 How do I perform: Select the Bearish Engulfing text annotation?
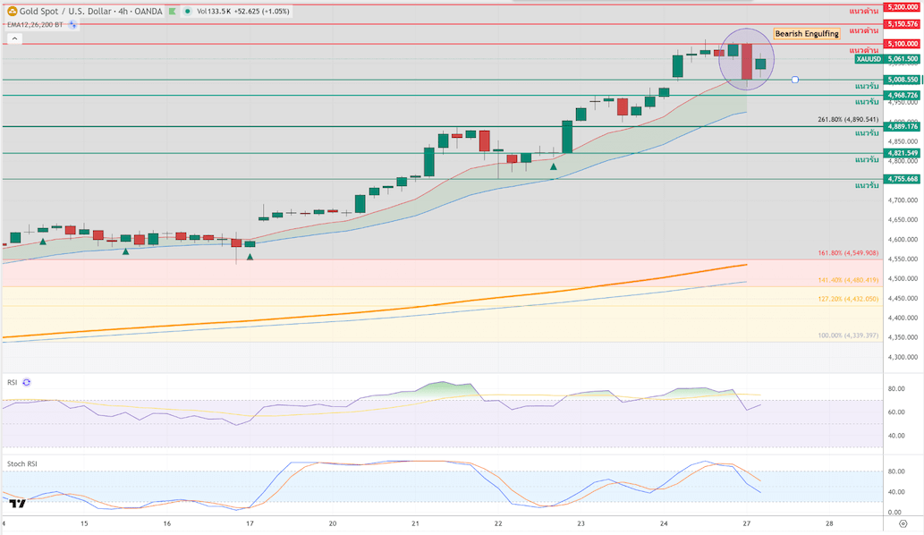[x=807, y=34]
